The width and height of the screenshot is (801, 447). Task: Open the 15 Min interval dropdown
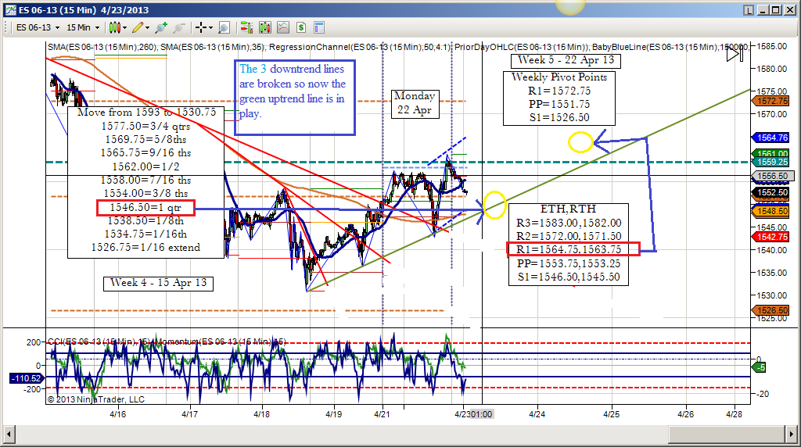pyautogui.click(x=82, y=27)
